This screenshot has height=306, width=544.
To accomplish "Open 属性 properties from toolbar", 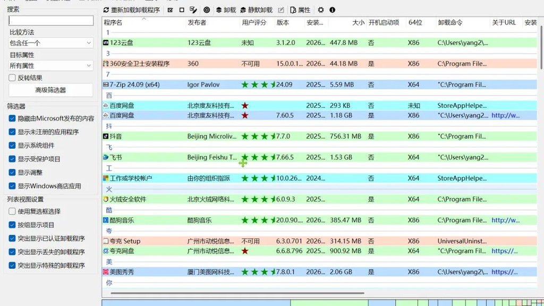I will click(300, 10).
